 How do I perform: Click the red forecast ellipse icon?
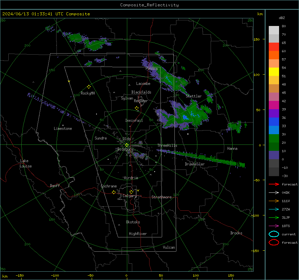[274, 242]
